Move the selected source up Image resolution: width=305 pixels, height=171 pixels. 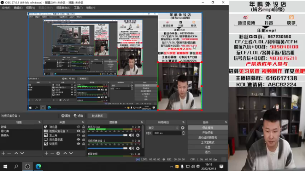pyautogui.click(x=65, y=153)
